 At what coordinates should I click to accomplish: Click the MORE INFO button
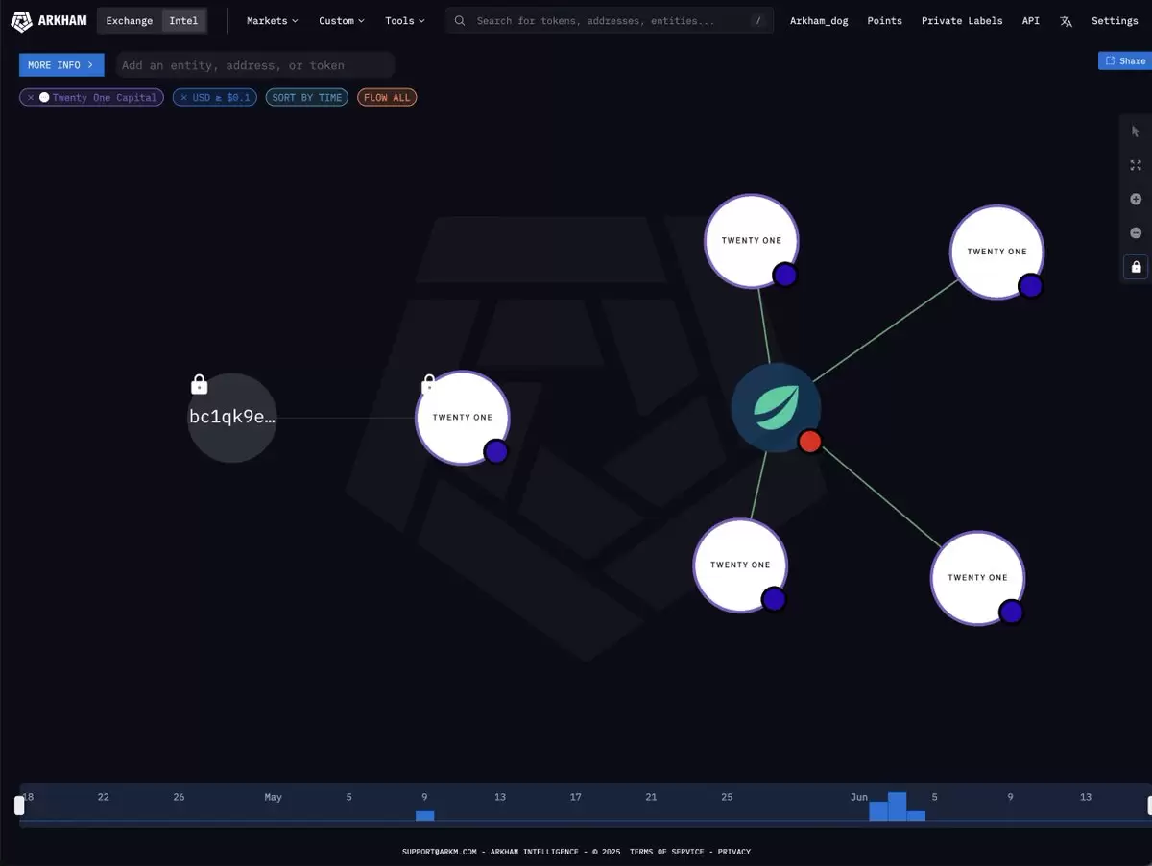pyautogui.click(x=61, y=65)
